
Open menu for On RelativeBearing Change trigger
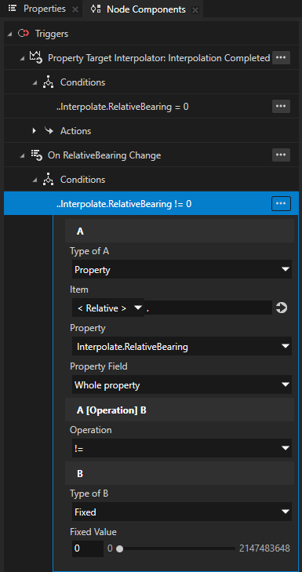(x=281, y=155)
